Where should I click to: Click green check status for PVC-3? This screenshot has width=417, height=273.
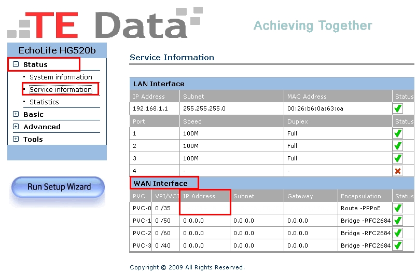click(x=398, y=245)
